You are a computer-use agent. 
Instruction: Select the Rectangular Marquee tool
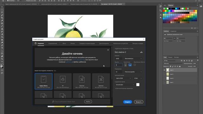click(2, 9)
